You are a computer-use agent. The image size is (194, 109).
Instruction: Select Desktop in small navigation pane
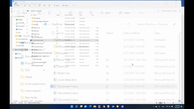tap(20, 19)
